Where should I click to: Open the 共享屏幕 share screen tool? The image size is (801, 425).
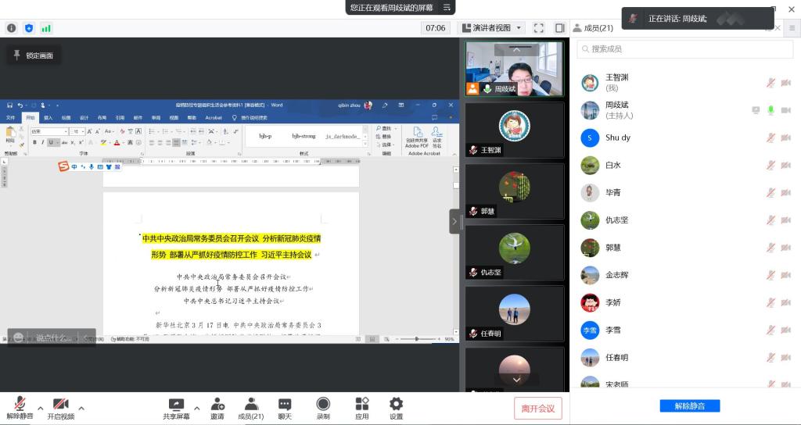(176, 409)
